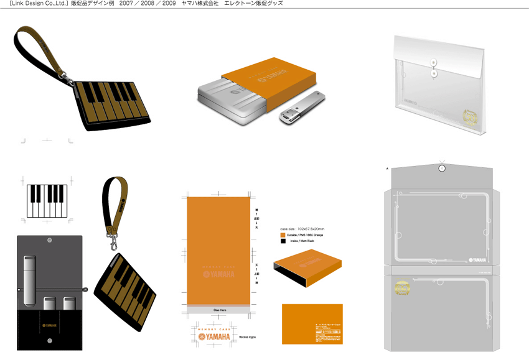This screenshot has height=352, width=529.
Task: Select the Inside Matt Black swatch
Action: (x=283, y=241)
